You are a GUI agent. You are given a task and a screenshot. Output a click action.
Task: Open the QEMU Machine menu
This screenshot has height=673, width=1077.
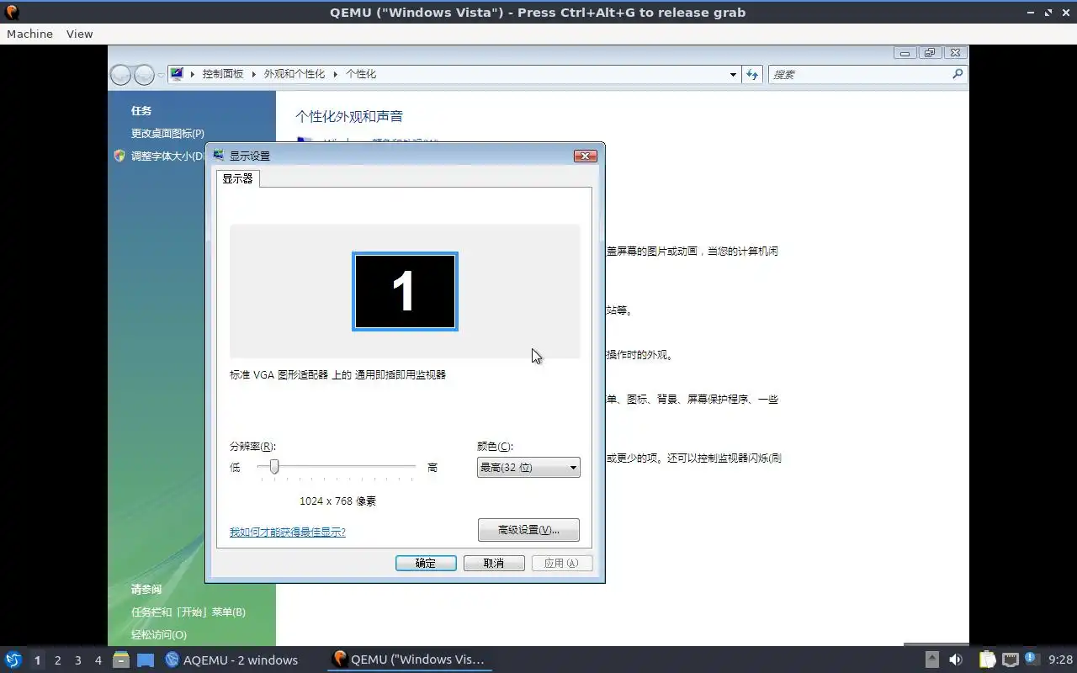(x=29, y=34)
